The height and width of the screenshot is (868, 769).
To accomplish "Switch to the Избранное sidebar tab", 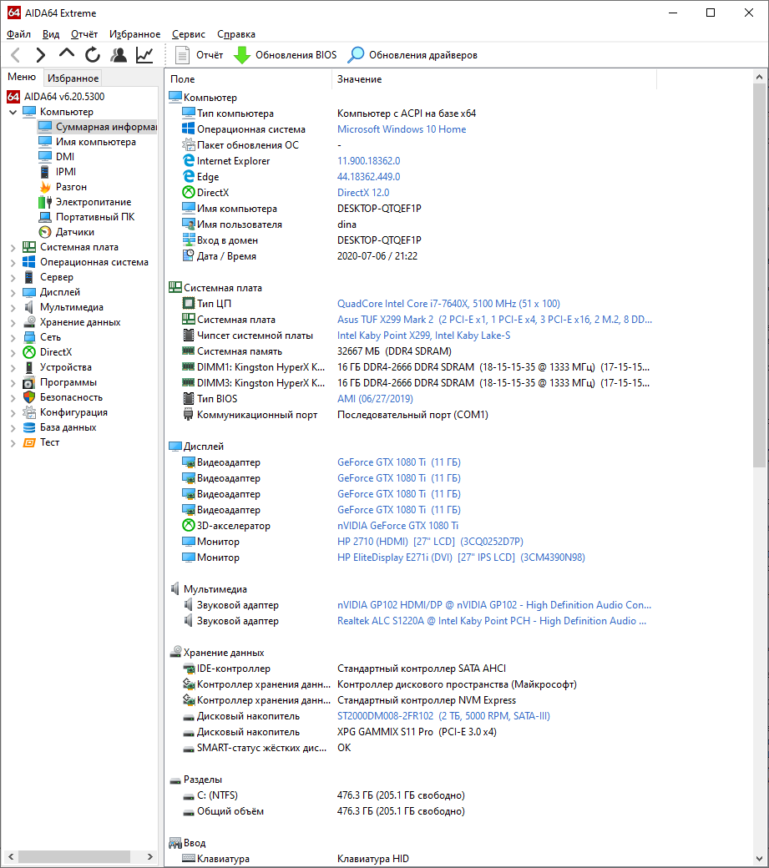I will tap(73, 78).
